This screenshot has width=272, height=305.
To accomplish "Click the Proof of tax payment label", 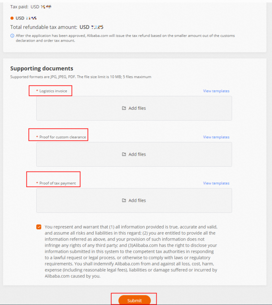I will click(58, 183).
